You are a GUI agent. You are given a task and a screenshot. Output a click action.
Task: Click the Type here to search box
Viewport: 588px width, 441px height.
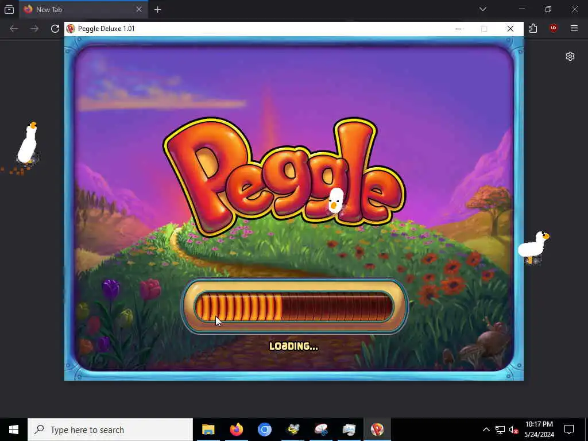tap(110, 430)
